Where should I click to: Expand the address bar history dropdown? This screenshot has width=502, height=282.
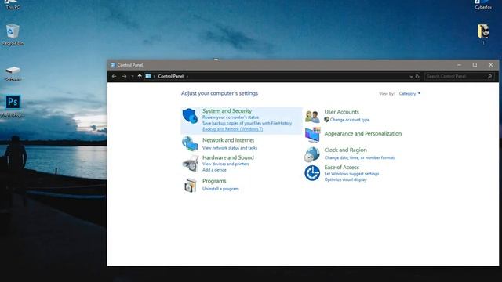point(411,77)
